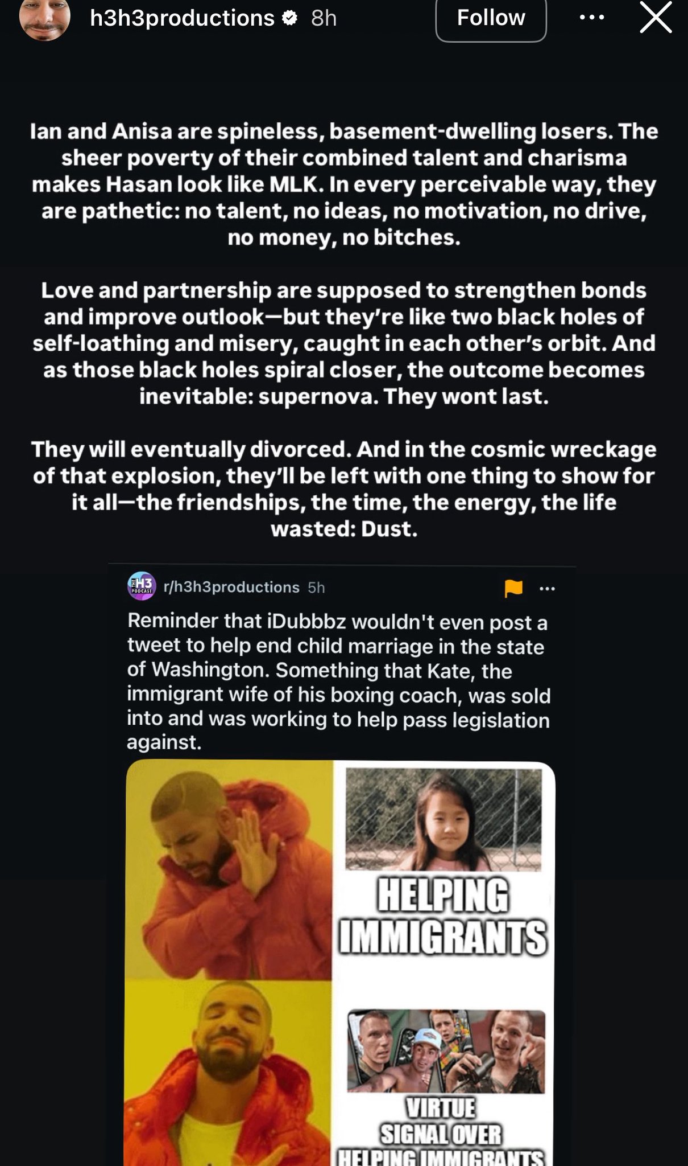
Task: Expand the Reddit post three-dot menu
Action: click(x=547, y=589)
